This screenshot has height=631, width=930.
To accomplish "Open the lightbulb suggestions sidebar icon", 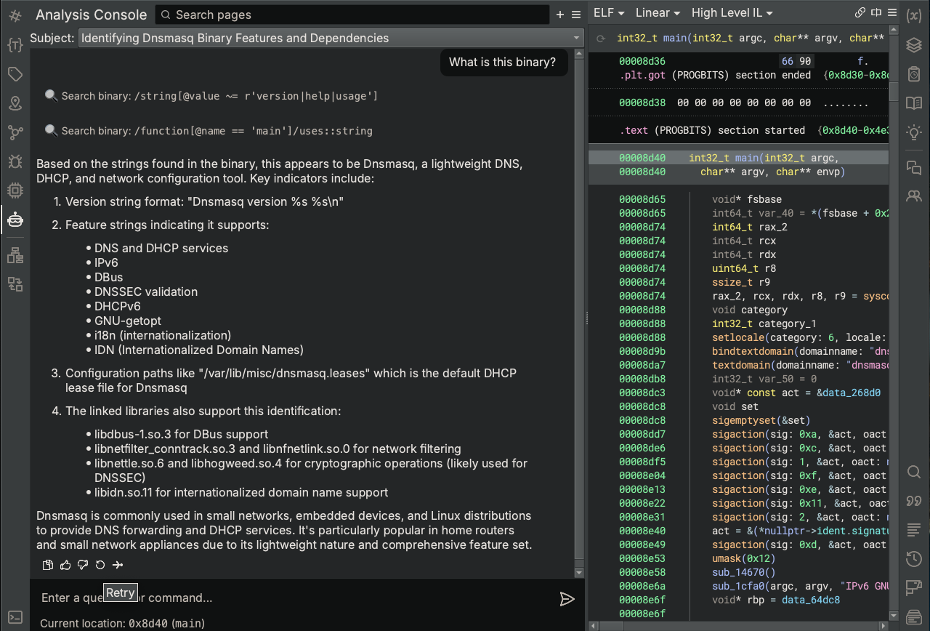I will point(914,132).
